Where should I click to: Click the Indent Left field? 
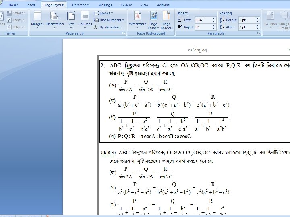(x=203, y=20)
